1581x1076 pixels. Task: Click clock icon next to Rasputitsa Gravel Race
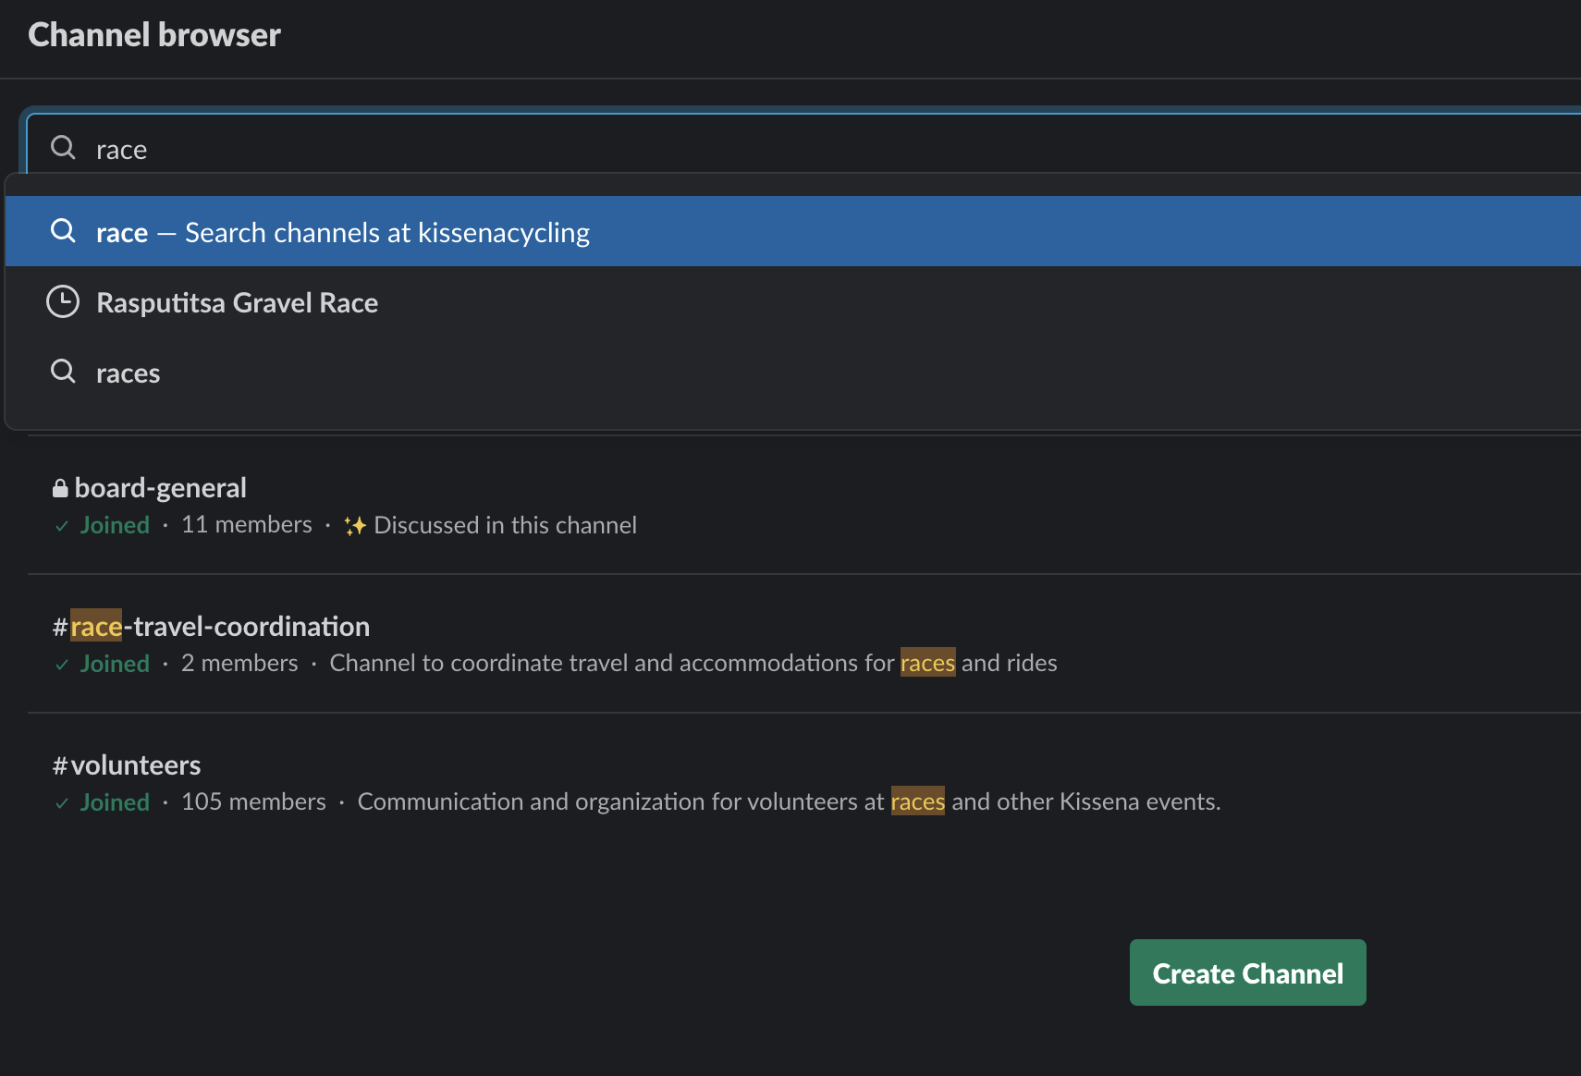(63, 301)
